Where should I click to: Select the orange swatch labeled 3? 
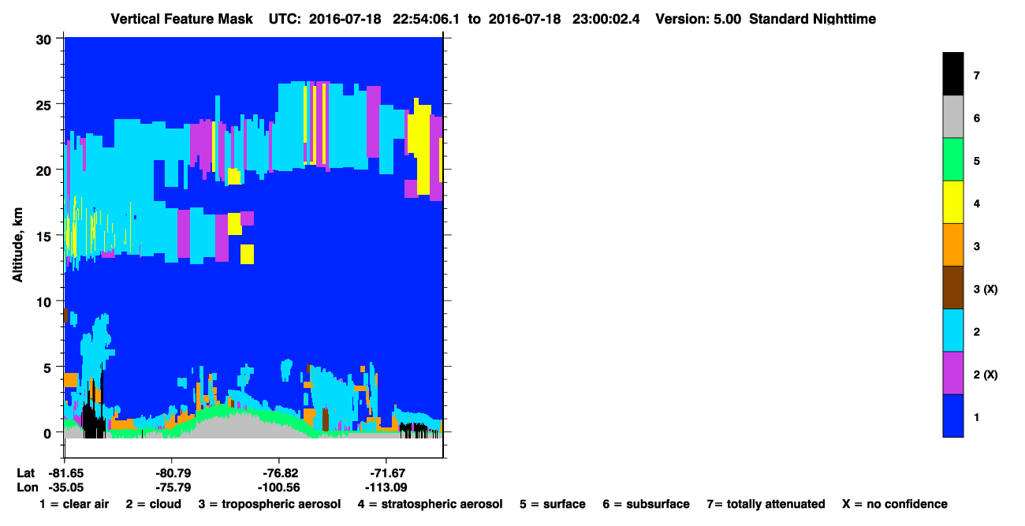953,244
